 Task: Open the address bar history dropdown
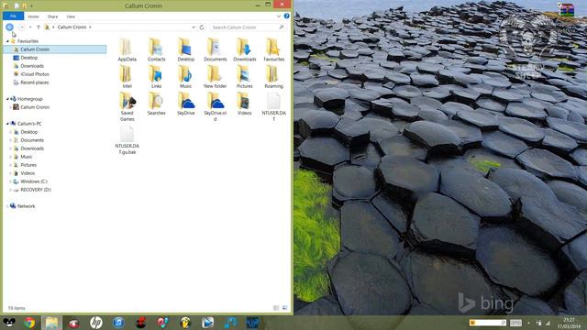[194, 27]
